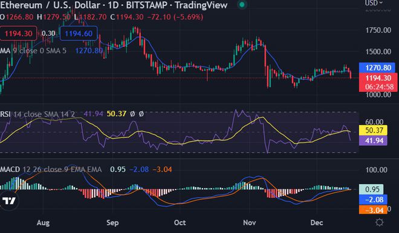Image resolution: width=399 pixels, height=233 pixels.
Task: Click the Sep label on time axis
Action: [112, 223]
